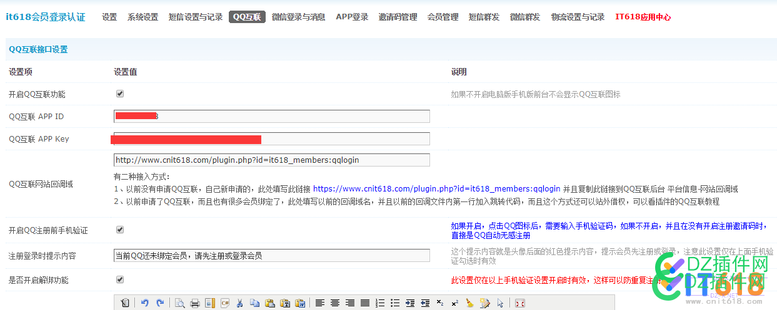Screen dimensions: 777x310
Task: Click the blue https://www.cnit618.com callback URL
Action: 436,189
